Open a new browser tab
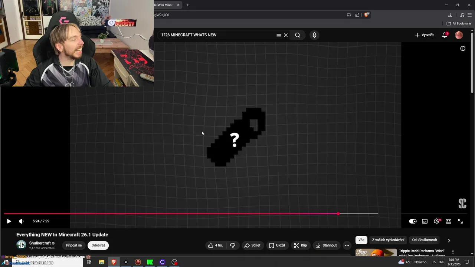The height and width of the screenshot is (267, 475). 187,5
